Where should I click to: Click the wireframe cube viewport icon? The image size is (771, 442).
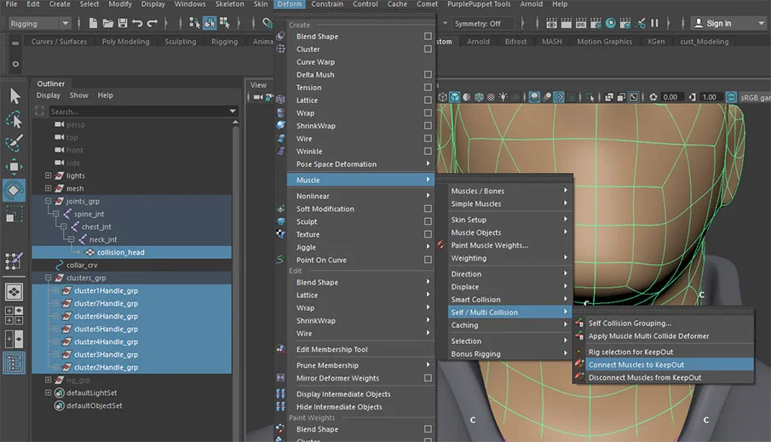click(442, 97)
